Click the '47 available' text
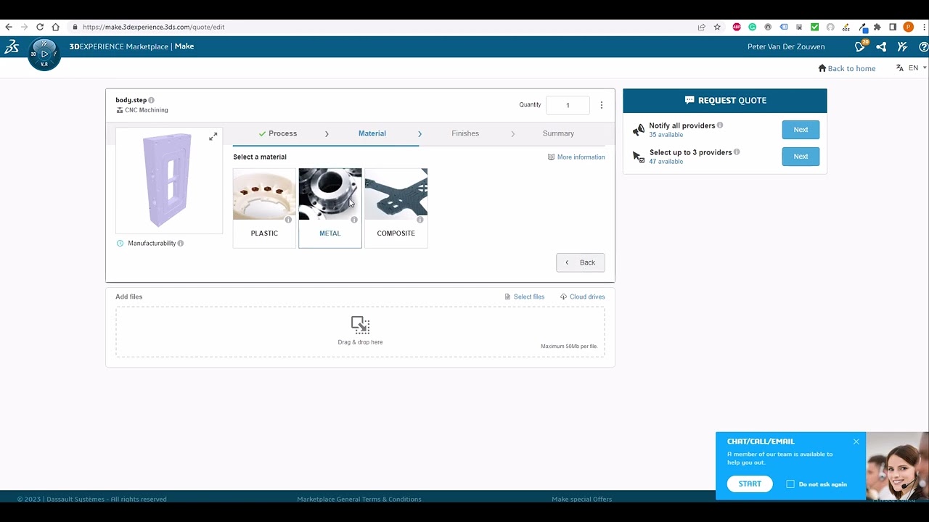Screen dimensions: 929x522 coord(666,162)
